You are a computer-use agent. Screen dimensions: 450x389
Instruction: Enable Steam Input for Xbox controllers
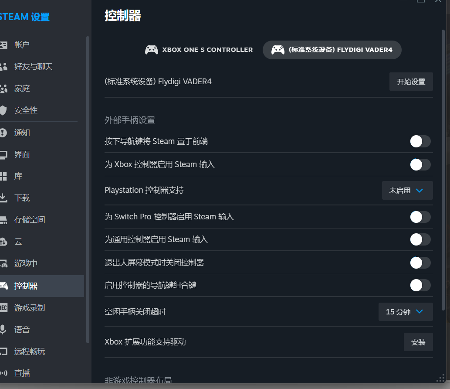[x=420, y=164]
